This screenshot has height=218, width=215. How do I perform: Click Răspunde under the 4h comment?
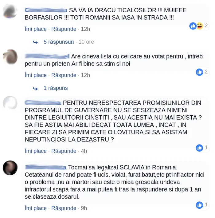64,151
